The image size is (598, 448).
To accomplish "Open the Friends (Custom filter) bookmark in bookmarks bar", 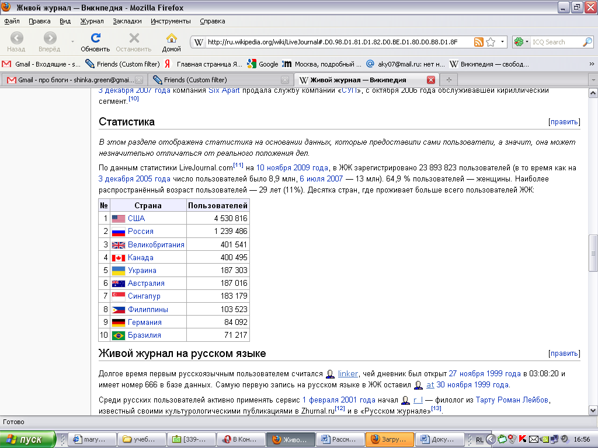I will coord(123,64).
